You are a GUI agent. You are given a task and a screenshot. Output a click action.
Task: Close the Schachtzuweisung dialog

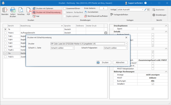126,37
